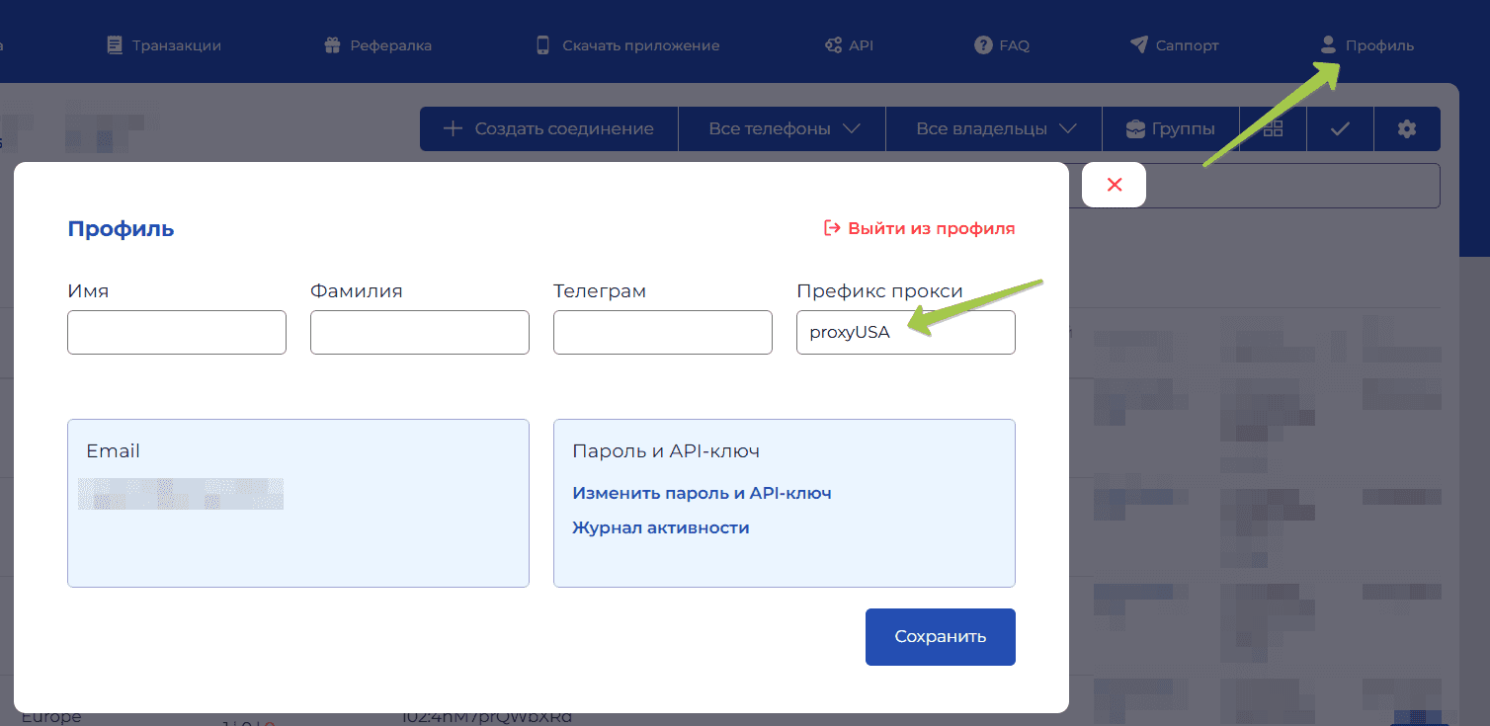1490x726 pixels.
Task: Click the Профиль user icon
Action: [x=1328, y=44]
